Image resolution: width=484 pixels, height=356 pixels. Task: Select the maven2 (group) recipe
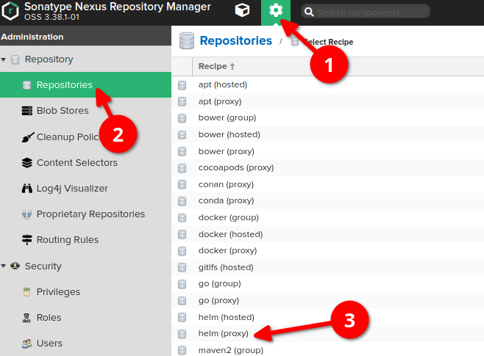coord(230,350)
